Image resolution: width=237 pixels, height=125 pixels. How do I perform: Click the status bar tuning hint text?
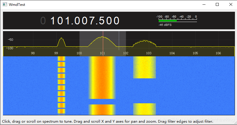pos(108,121)
